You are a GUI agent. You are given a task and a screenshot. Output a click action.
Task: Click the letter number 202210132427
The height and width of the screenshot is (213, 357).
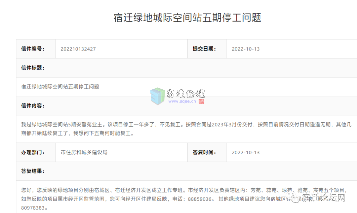pos(78,49)
